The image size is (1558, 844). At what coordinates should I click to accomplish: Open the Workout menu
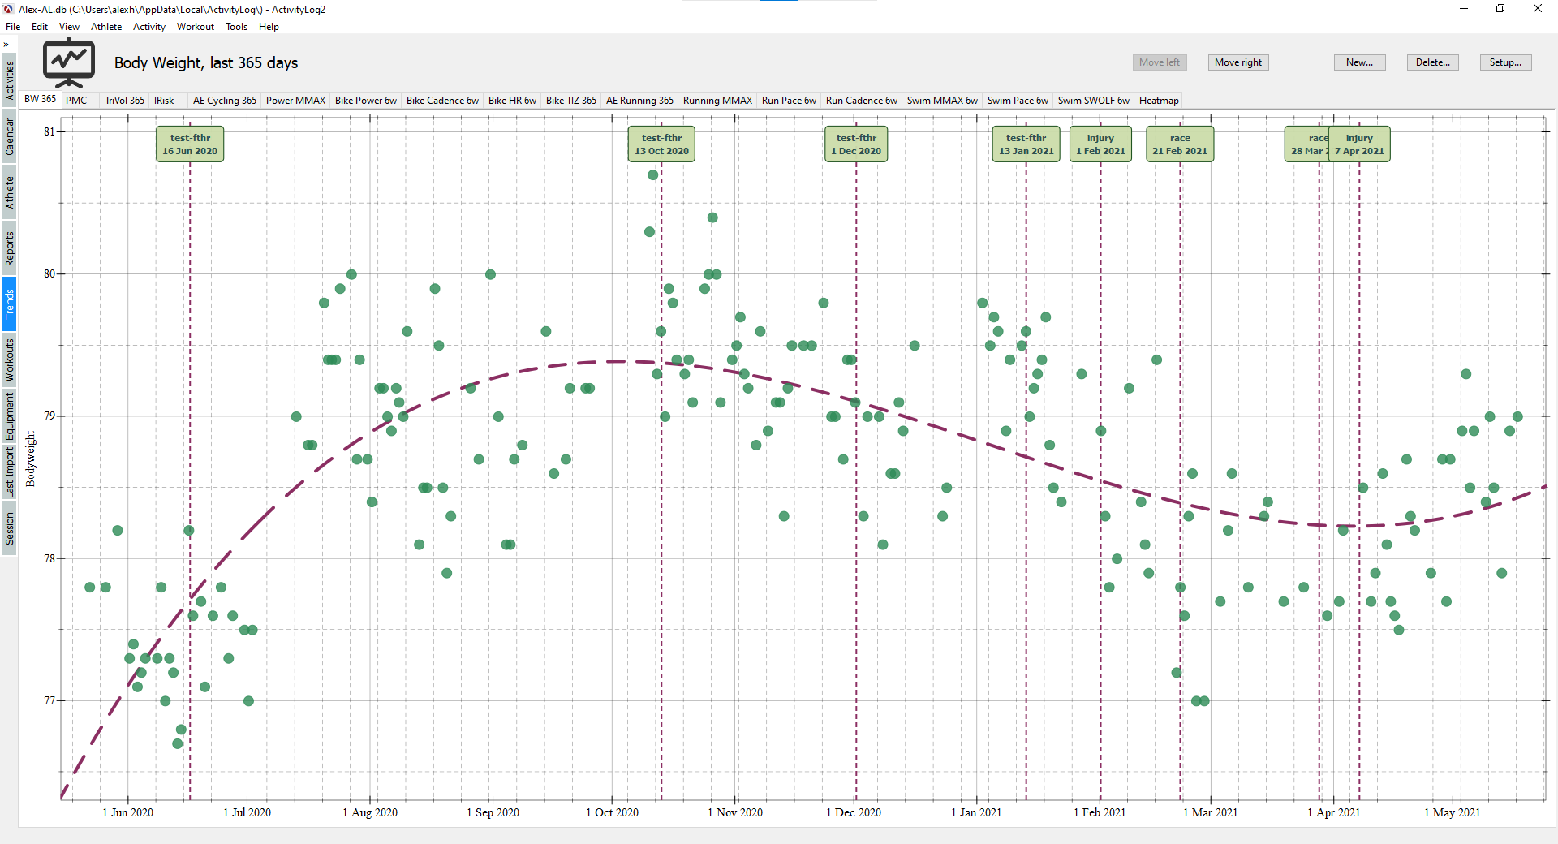coord(196,27)
